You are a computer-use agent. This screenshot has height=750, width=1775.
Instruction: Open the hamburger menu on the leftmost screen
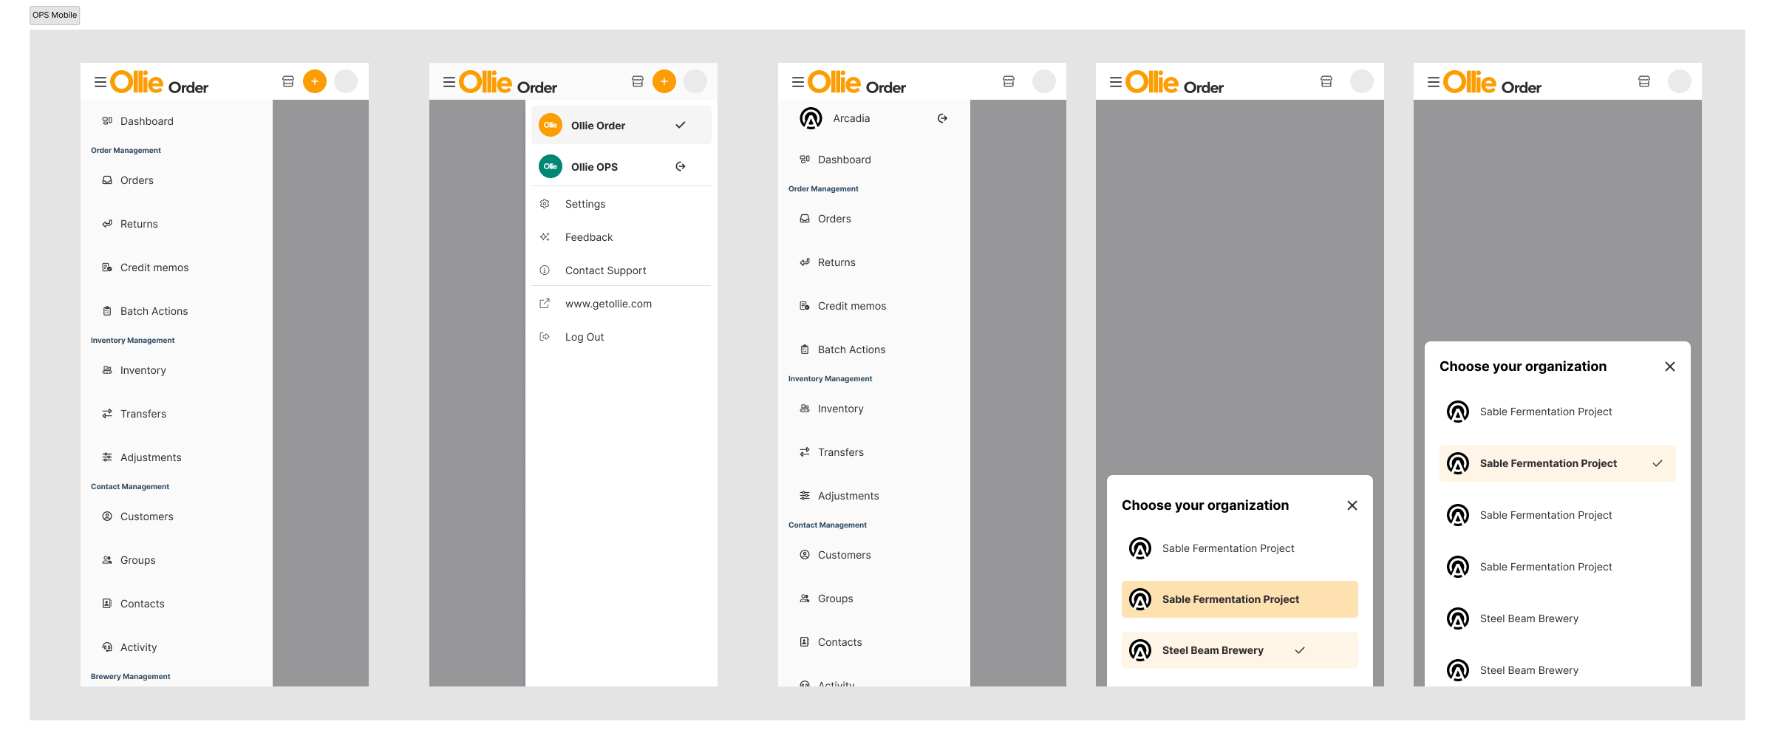point(100,82)
